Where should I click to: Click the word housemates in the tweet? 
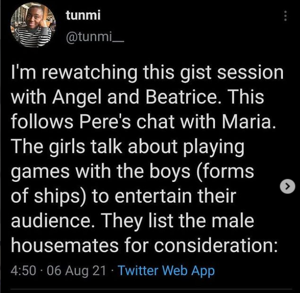[65, 245]
